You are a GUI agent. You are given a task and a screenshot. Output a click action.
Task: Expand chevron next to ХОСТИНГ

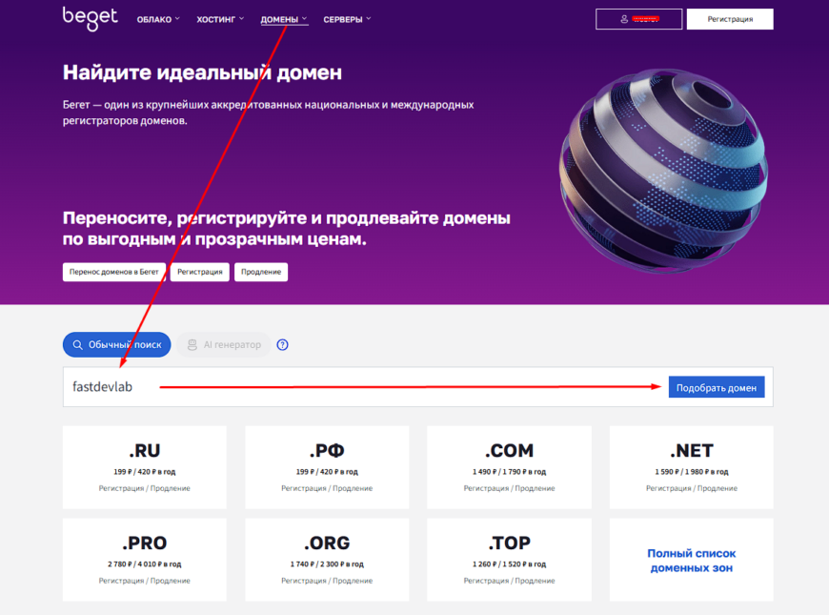(x=242, y=18)
